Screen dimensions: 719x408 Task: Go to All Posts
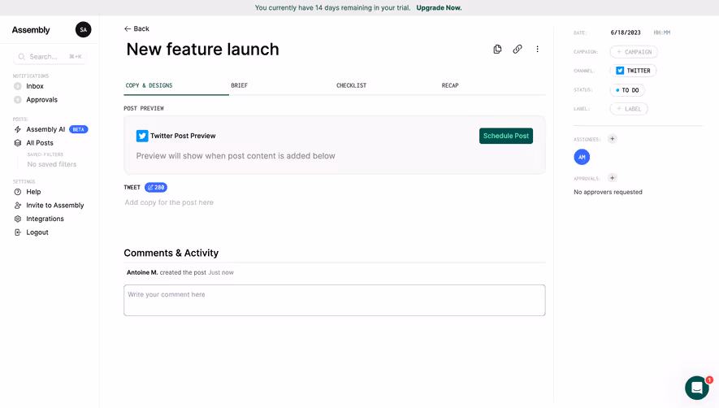[40, 143]
